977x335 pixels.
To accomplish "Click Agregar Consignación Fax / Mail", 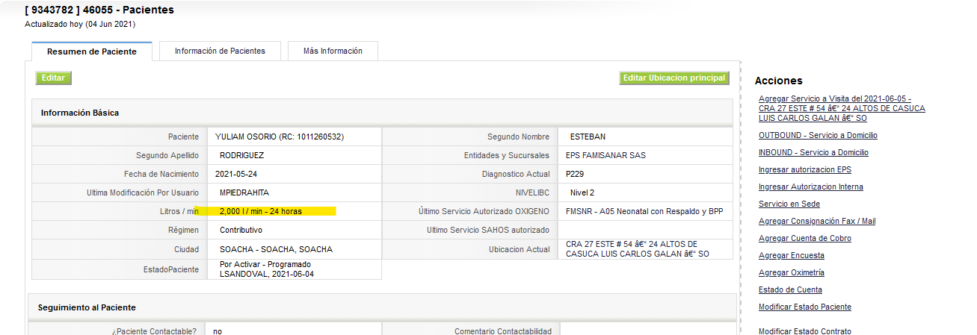I will (x=816, y=222).
